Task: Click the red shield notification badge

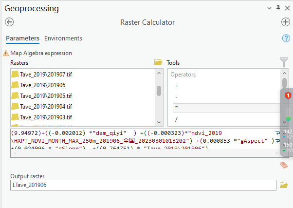Action: point(288,95)
